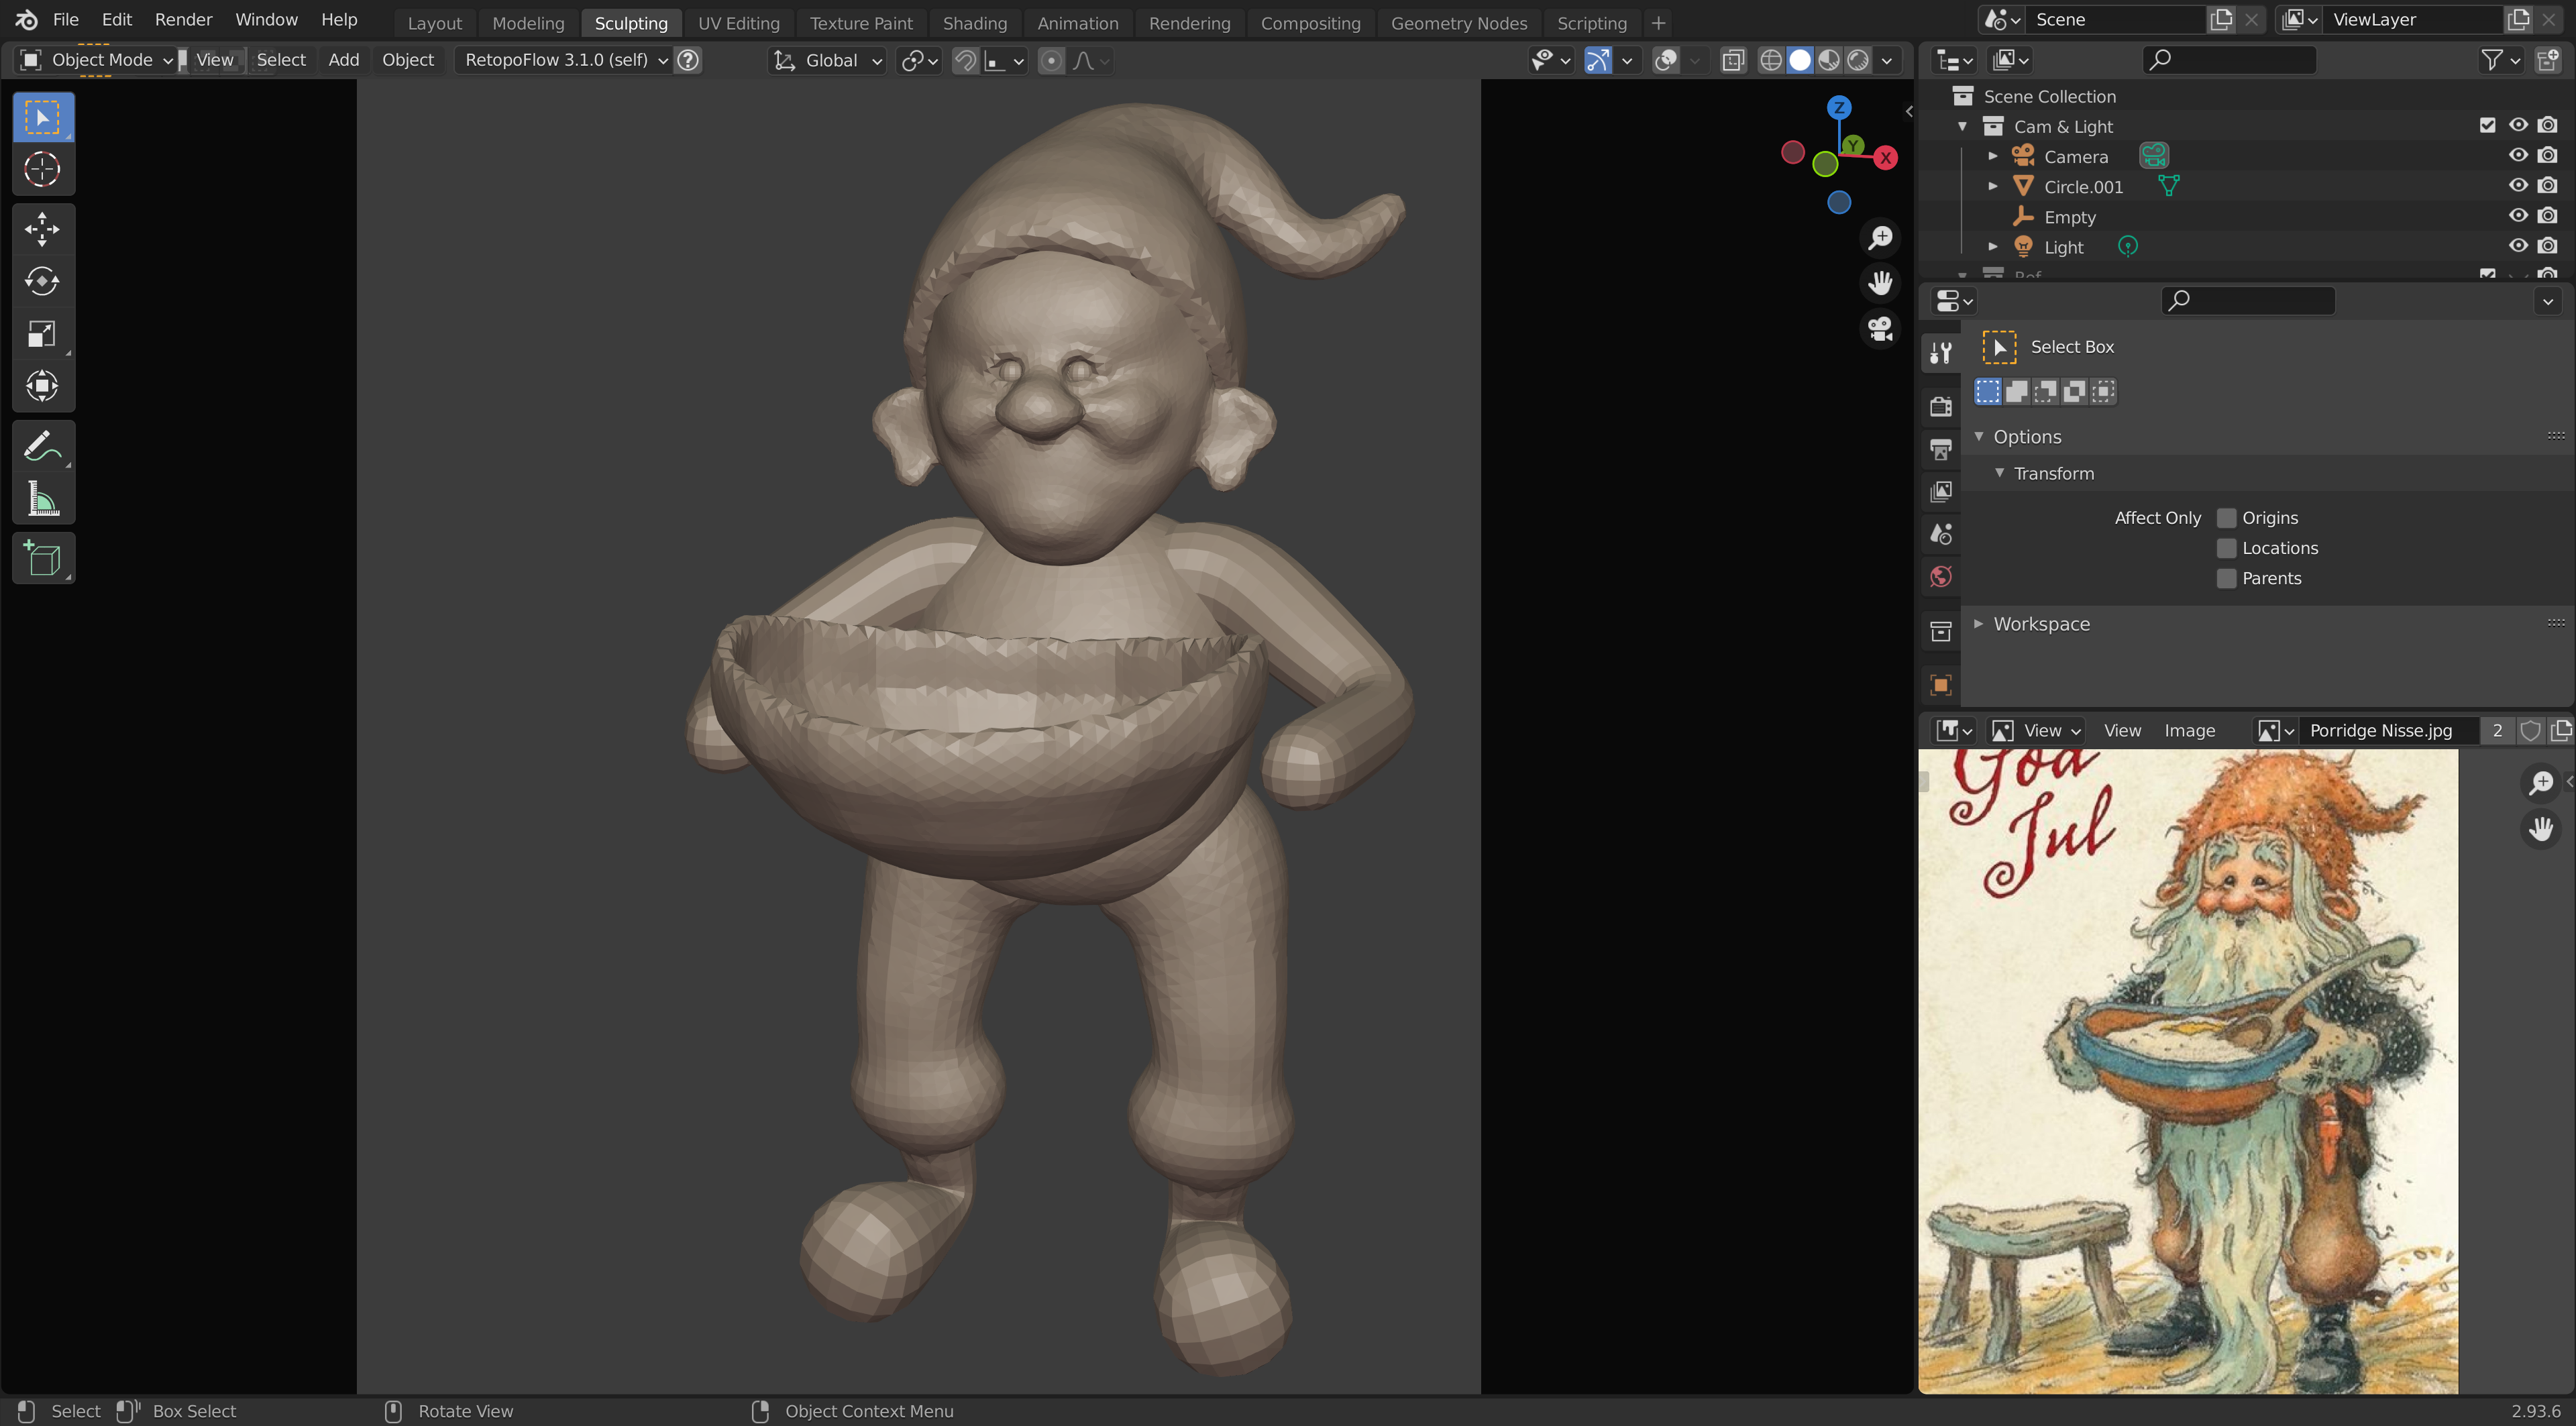Activate the Move tool
Viewport: 2576px width, 1426px height.
42,229
